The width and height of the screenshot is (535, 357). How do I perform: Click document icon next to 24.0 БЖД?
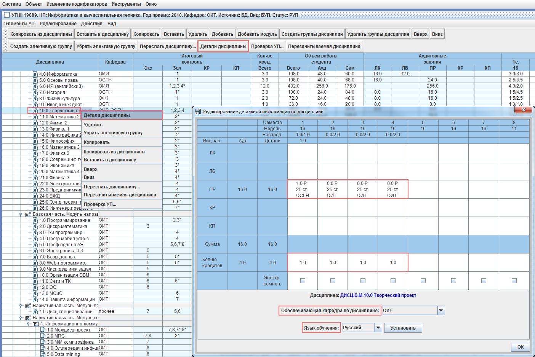coord(35,196)
